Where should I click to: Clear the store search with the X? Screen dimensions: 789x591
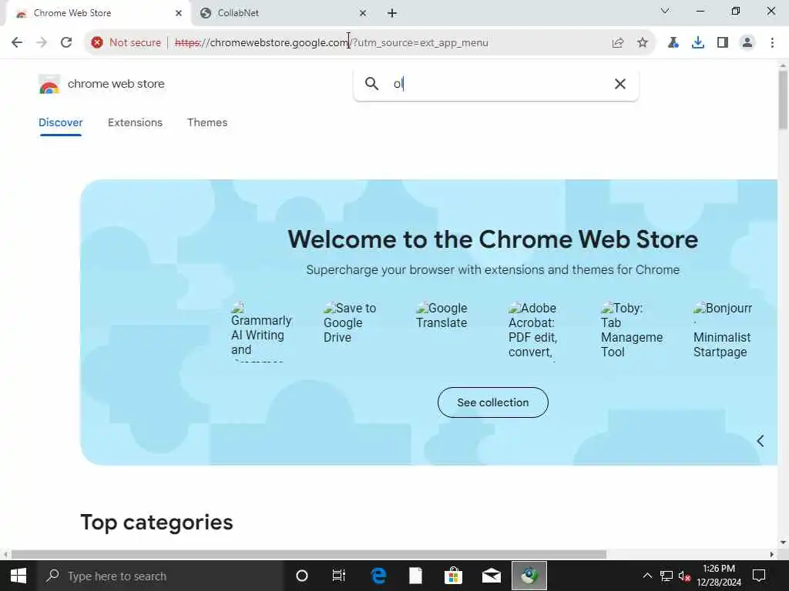click(x=620, y=84)
